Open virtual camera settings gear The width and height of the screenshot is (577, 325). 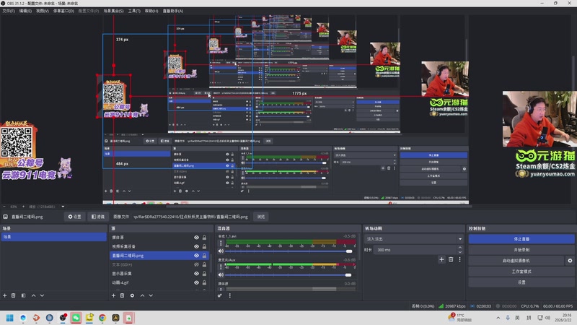tap(570, 261)
